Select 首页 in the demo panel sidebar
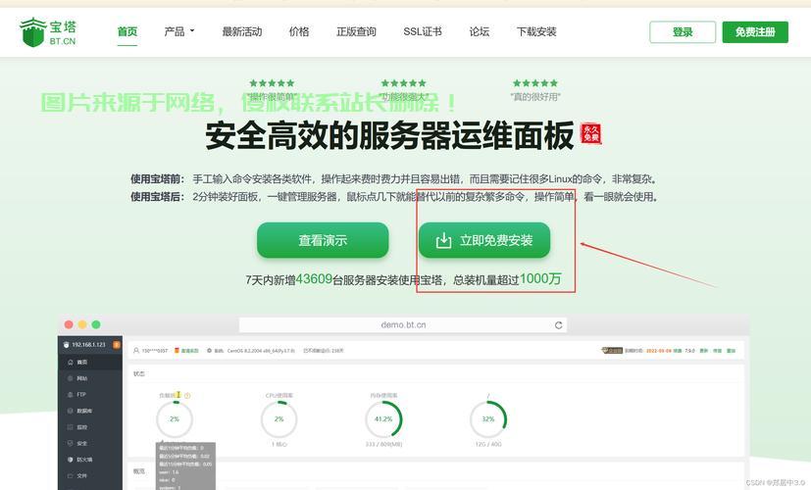 coord(90,363)
